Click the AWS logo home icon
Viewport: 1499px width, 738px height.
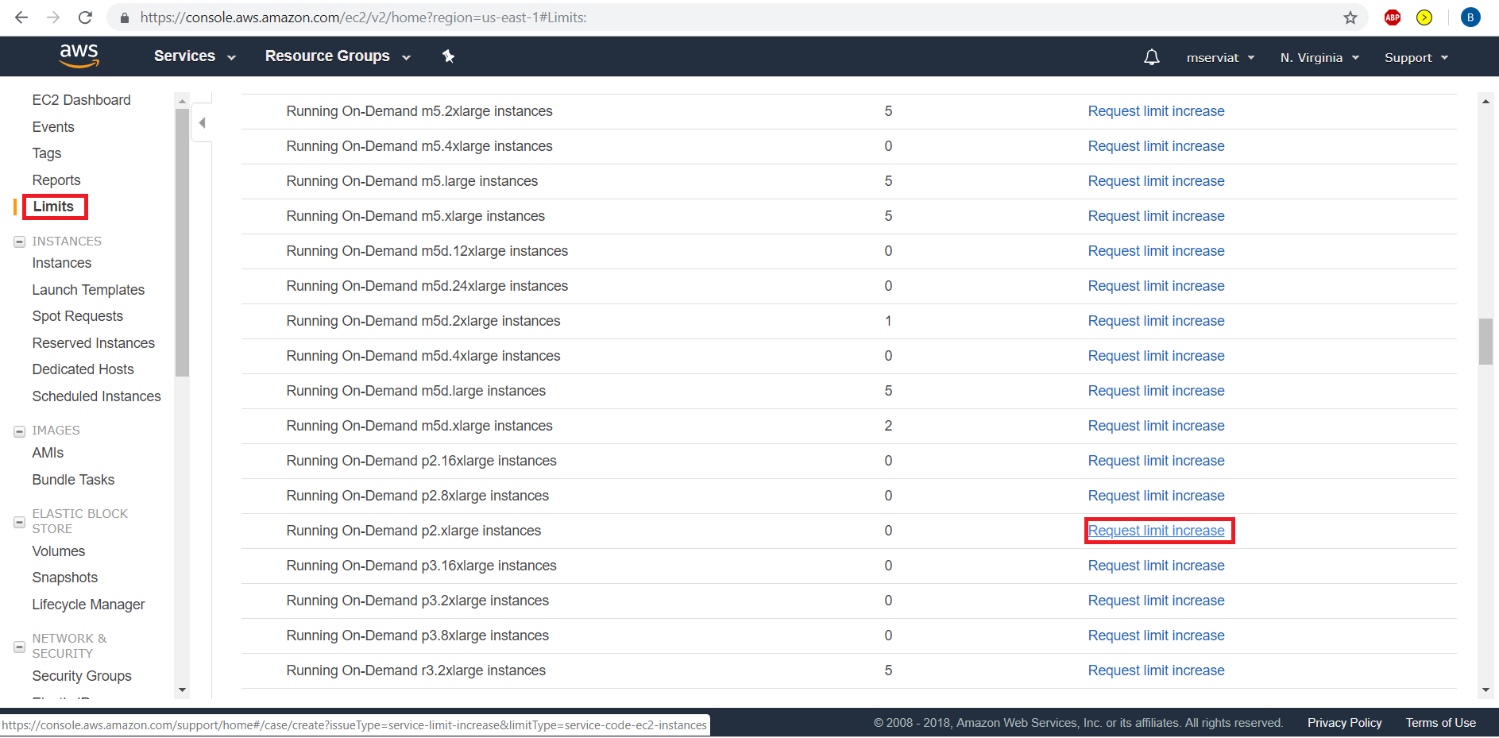(79, 56)
